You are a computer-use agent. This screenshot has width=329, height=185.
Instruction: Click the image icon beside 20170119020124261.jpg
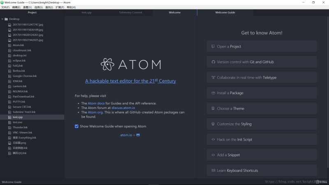coord(9,35)
